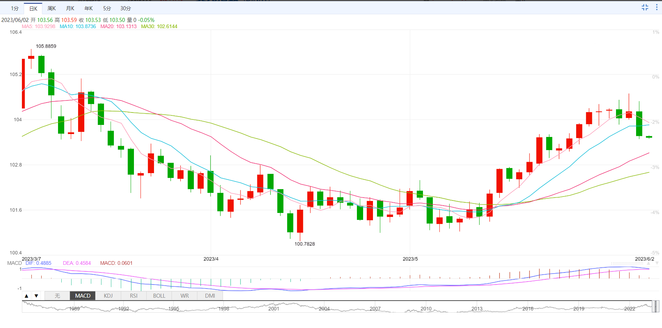The image size is (662, 328).
Task: Click the exit fullscreen shrink icon
Action: click(x=645, y=7)
